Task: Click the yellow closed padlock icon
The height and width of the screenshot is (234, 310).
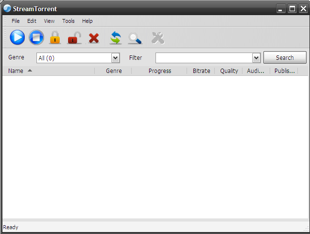Action: click(x=55, y=37)
